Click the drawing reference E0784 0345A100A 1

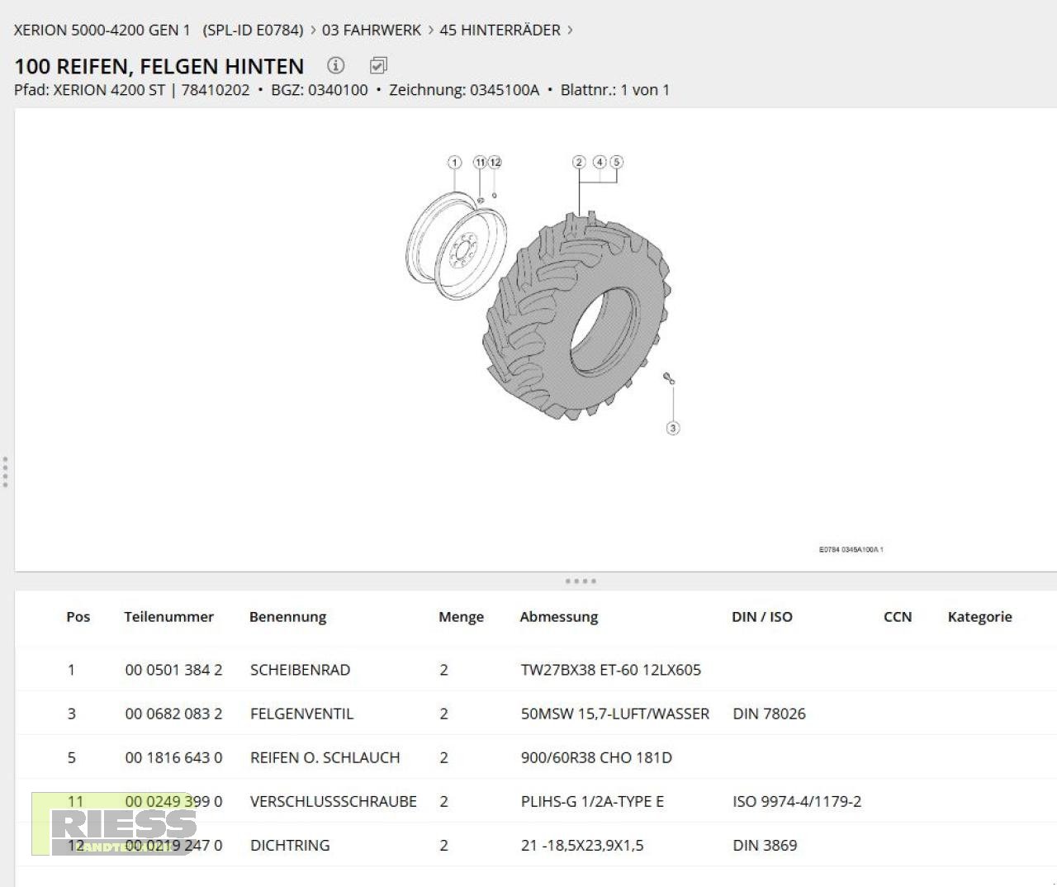click(x=851, y=549)
